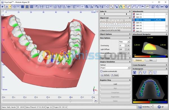This screenshot has height=110, width=169.
Task: Expand the Crown Navigator panel
Action: tap(166, 65)
